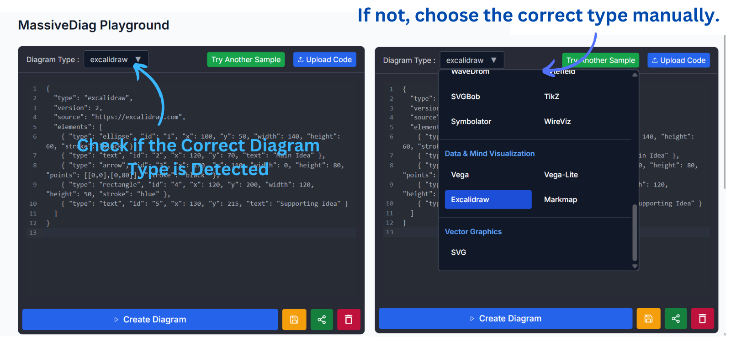Select Excalidraw from the diagram type list
Screen dimensions: 731x343
point(488,199)
